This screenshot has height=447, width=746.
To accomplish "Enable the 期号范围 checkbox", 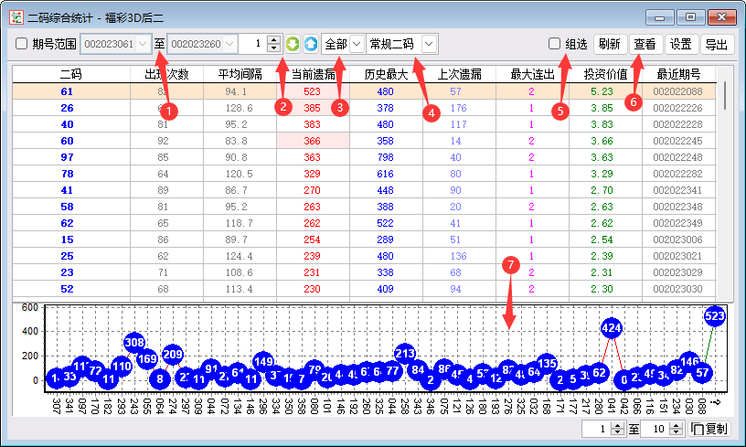I will (x=21, y=44).
